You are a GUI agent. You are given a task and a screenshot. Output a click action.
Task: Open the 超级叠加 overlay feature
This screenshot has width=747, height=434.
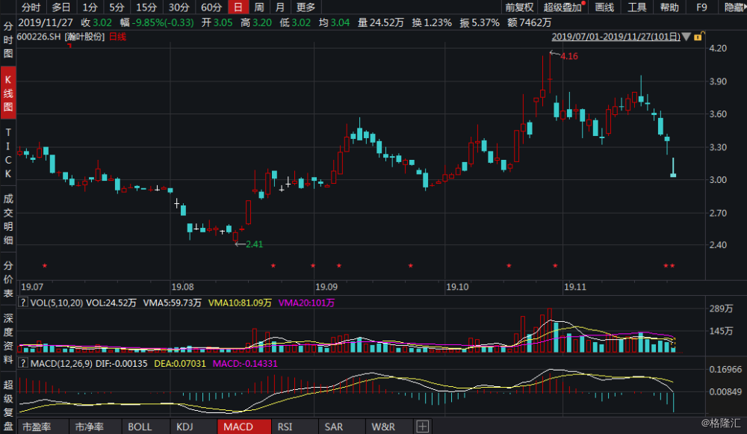(563, 7)
